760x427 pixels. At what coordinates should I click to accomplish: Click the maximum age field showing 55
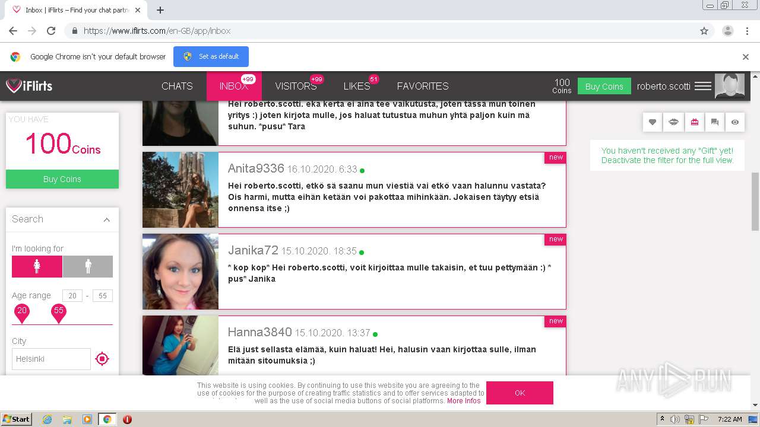(x=103, y=296)
